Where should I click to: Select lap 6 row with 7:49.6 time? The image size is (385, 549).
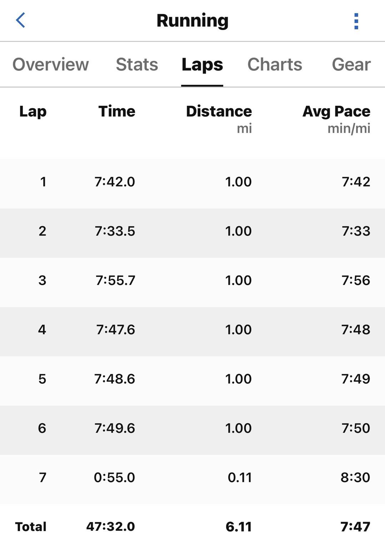click(192, 429)
